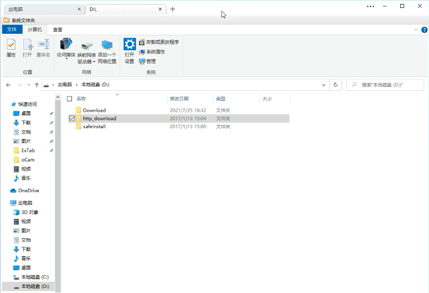Open the File (文件) ribbon tab
This screenshot has width=429, height=293.
[x=11, y=30]
